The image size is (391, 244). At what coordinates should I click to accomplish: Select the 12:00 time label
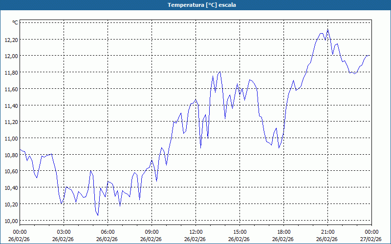[195, 232]
